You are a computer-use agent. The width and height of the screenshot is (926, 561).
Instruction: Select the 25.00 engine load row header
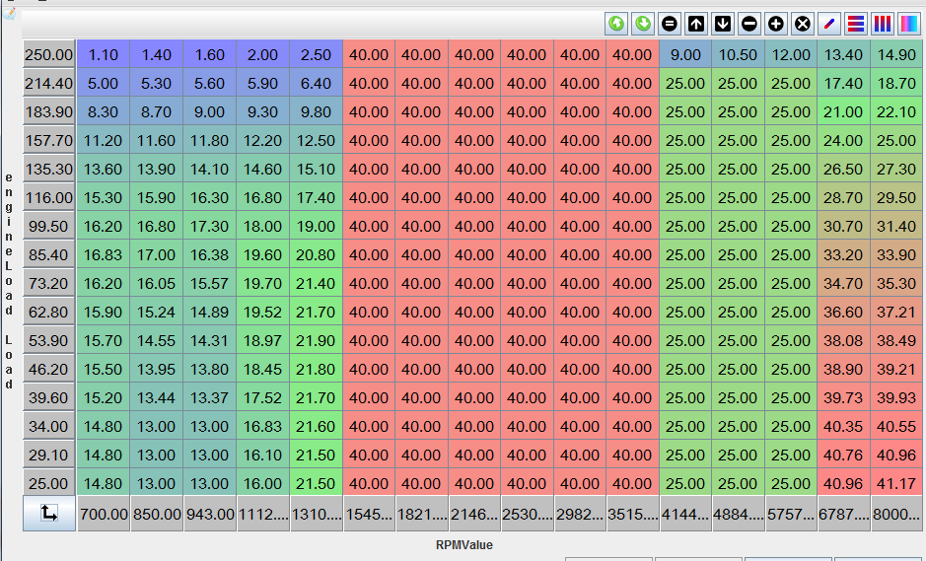coord(49,484)
